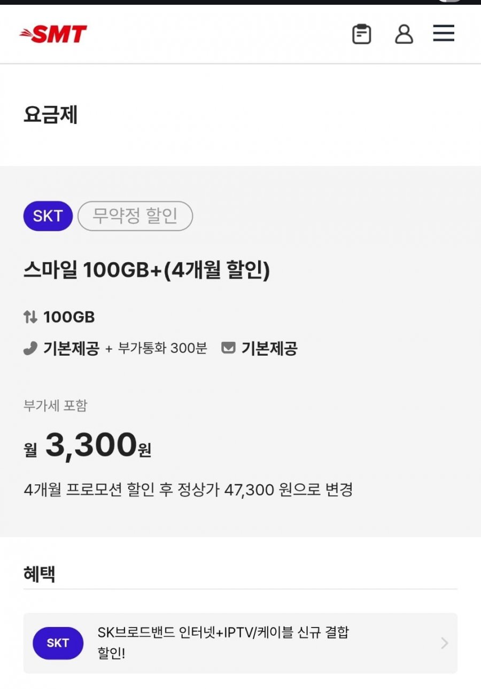The width and height of the screenshot is (481, 689).
Task: Click the message envelope icon
Action: click(228, 349)
